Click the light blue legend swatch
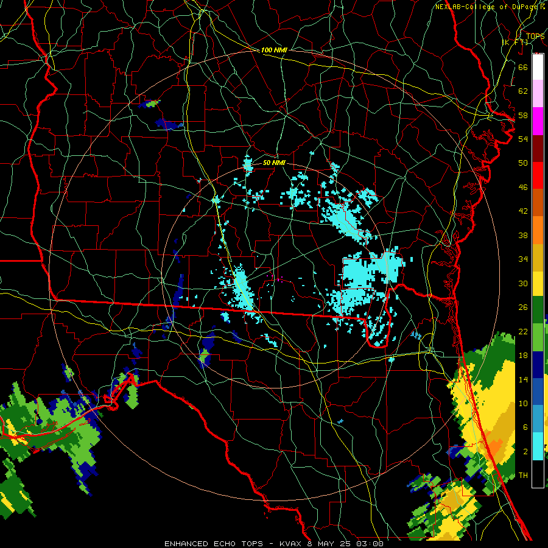The height and width of the screenshot is (548, 548). [x=538, y=419]
